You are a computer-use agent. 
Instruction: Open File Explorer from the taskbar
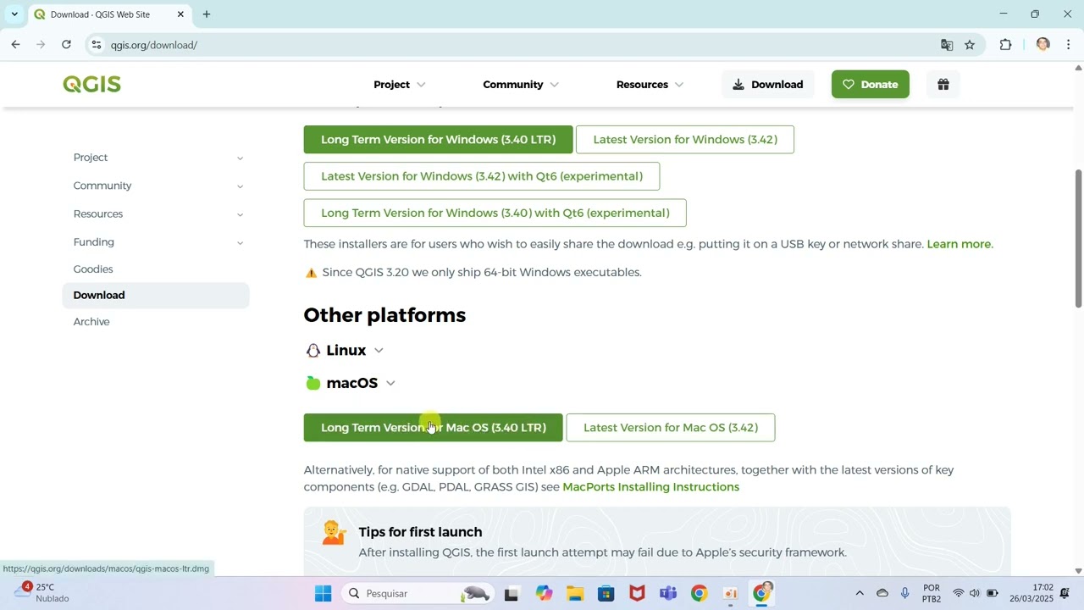575,593
